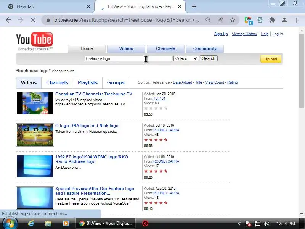Open the Extensions puzzle piece menu
Screen dimensions: 305x229
pos(272,20)
